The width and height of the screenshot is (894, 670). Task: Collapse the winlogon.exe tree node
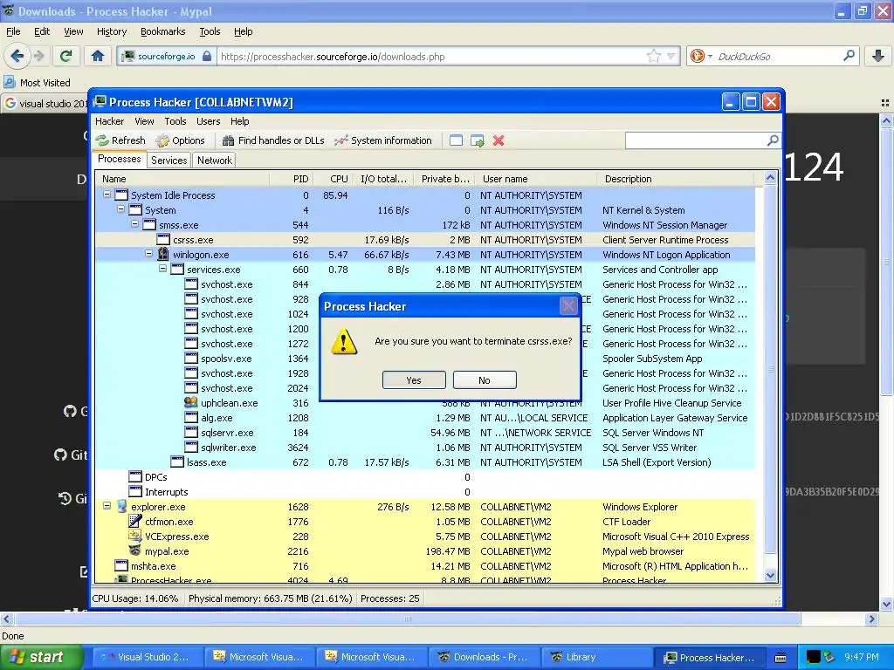[x=148, y=254]
